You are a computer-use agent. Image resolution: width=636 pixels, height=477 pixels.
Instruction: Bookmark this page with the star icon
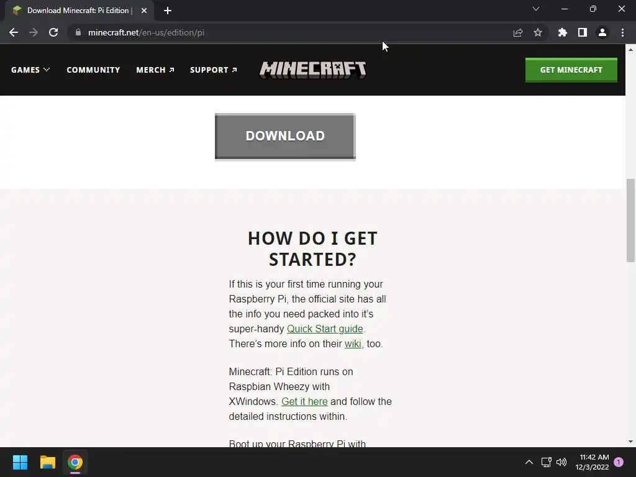[538, 32]
